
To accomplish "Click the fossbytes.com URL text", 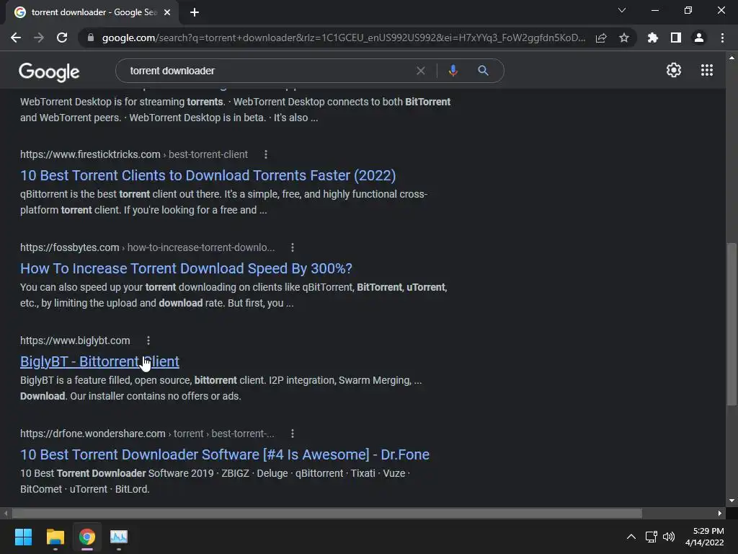I will coord(69,247).
